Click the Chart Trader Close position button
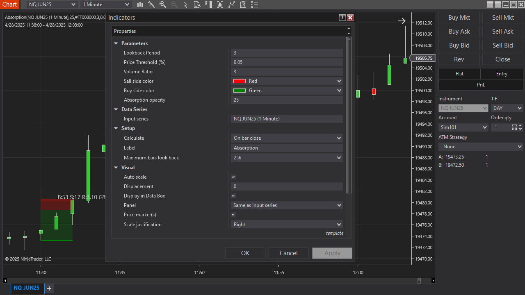The height and width of the screenshot is (295, 525). point(503,59)
